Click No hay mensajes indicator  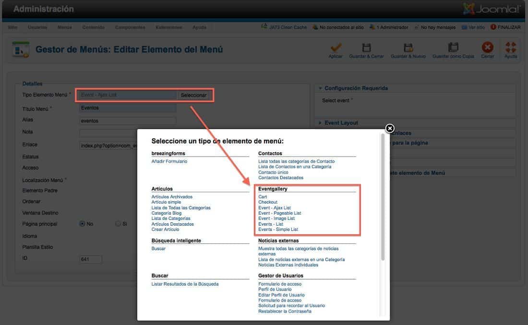tap(435, 27)
